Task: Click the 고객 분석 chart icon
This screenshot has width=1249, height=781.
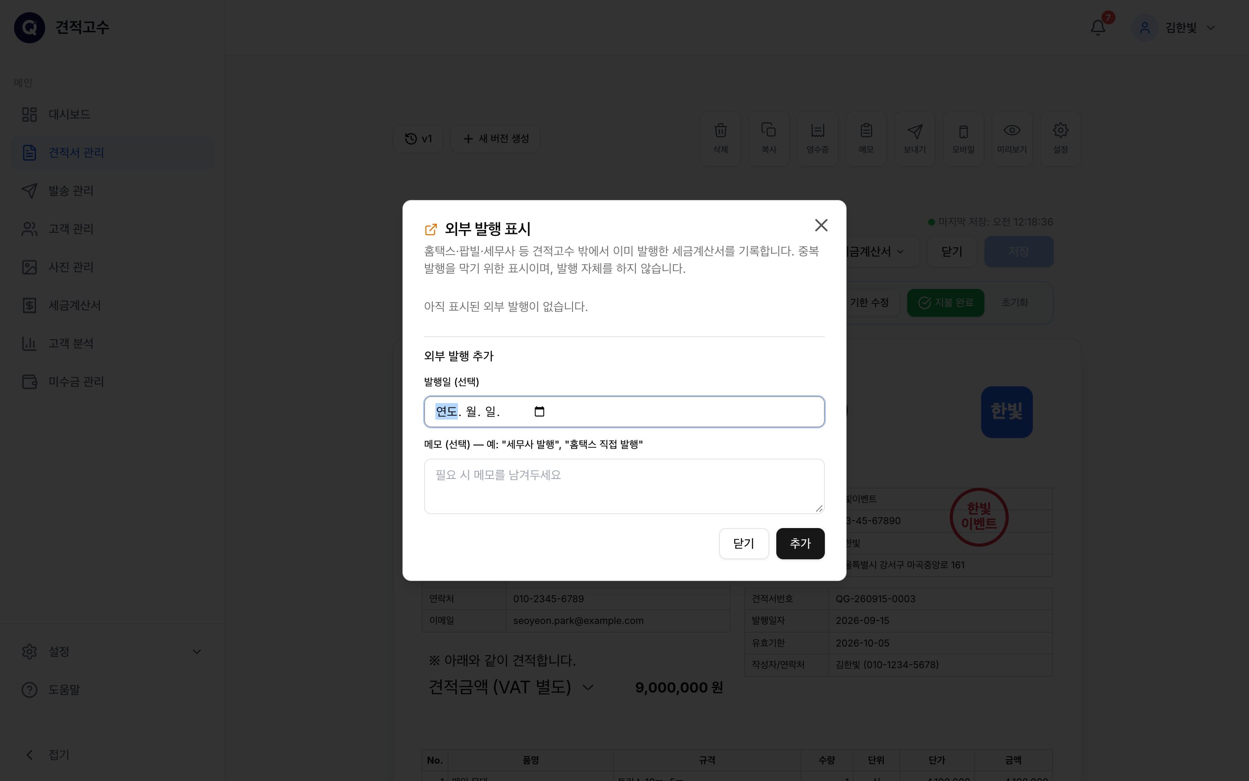Action: (29, 344)
